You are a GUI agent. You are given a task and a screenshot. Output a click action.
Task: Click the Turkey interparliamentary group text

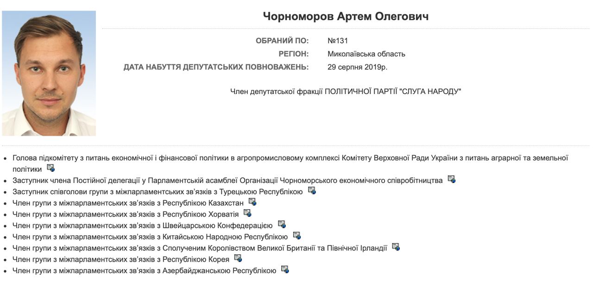158,192
